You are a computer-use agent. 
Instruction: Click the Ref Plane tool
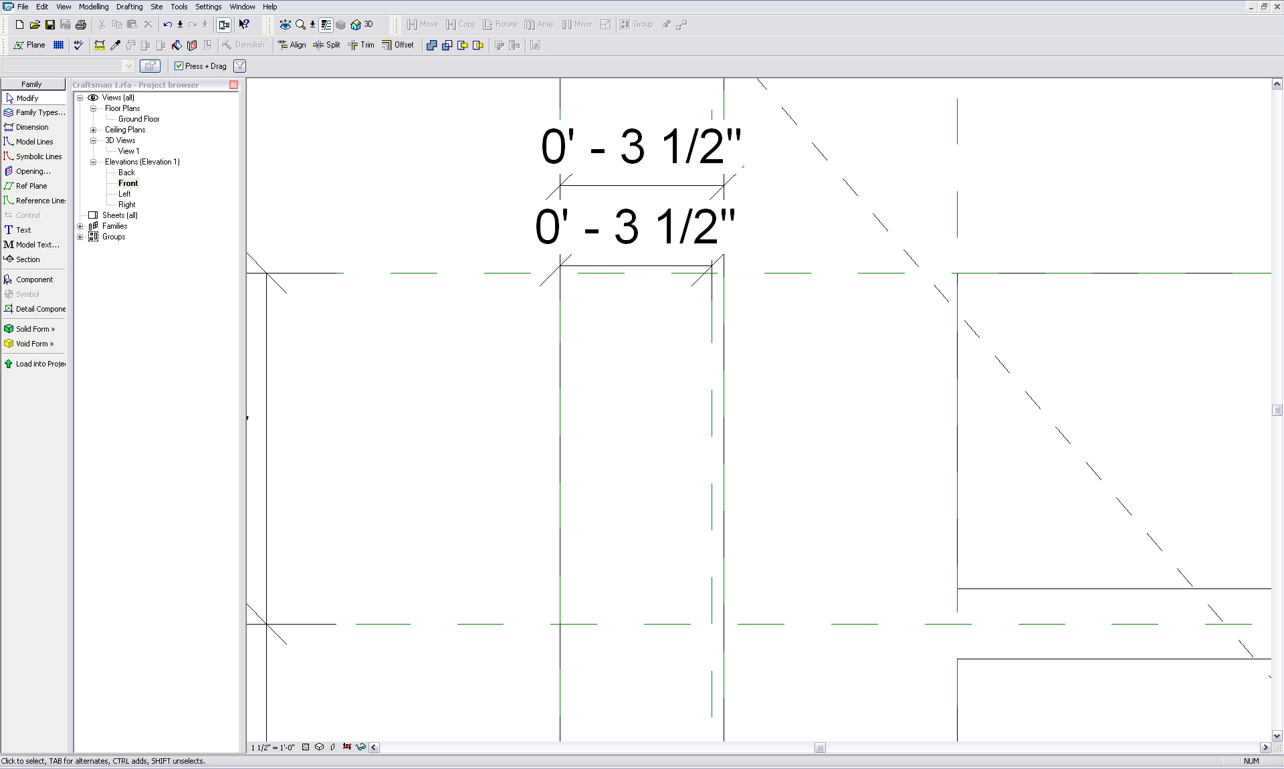[31, 186]
